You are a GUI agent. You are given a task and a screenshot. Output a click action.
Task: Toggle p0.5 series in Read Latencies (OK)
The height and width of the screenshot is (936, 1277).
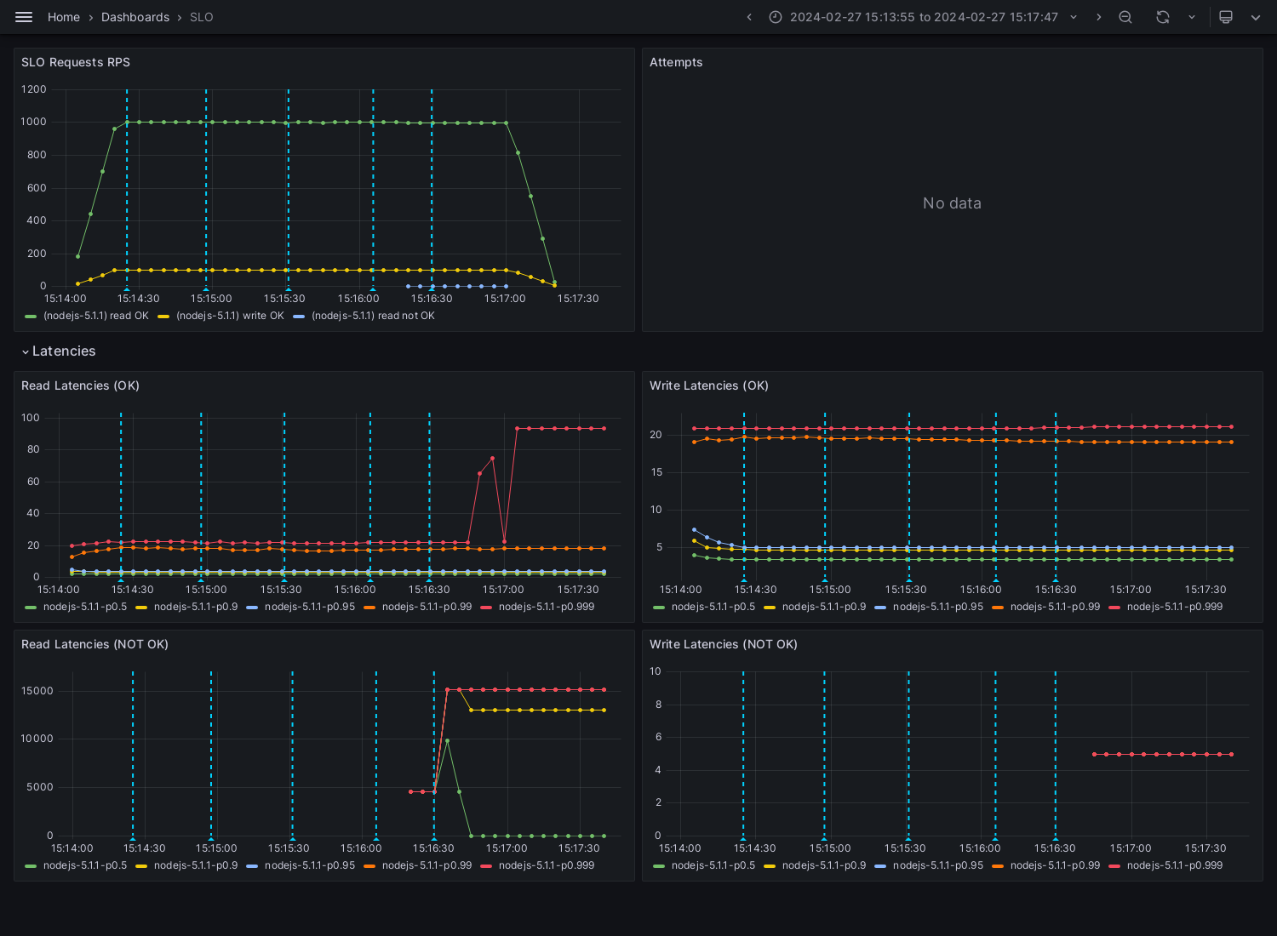pos(85,607)
